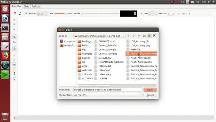Click the properties list icon in sidebar
The image size is (216, 122).
point(14,69)
